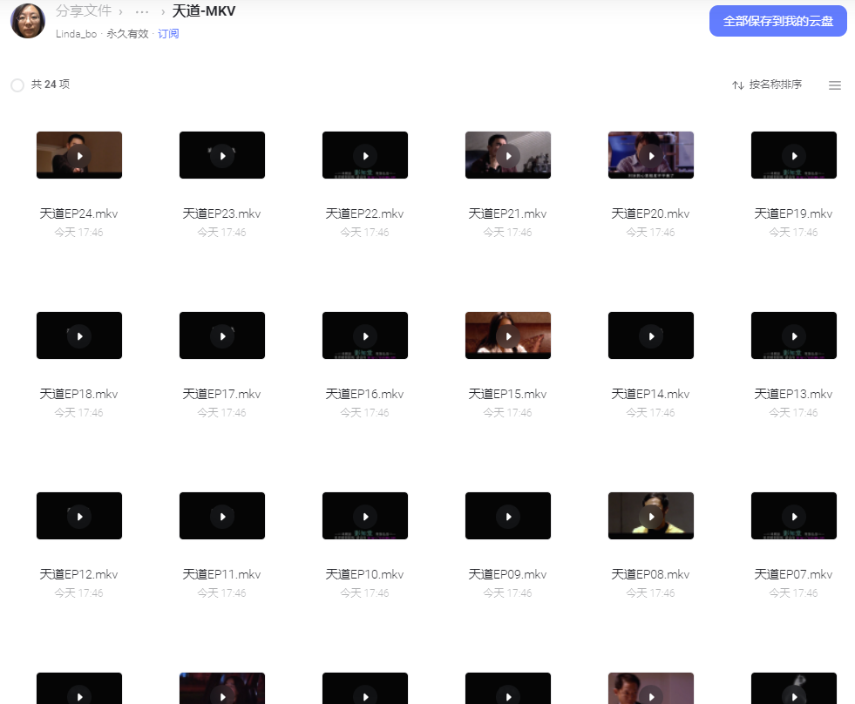Select the file name 天道EP11.mkv
The height and width of the screenshot is (704, 855).
click(221, 575)
